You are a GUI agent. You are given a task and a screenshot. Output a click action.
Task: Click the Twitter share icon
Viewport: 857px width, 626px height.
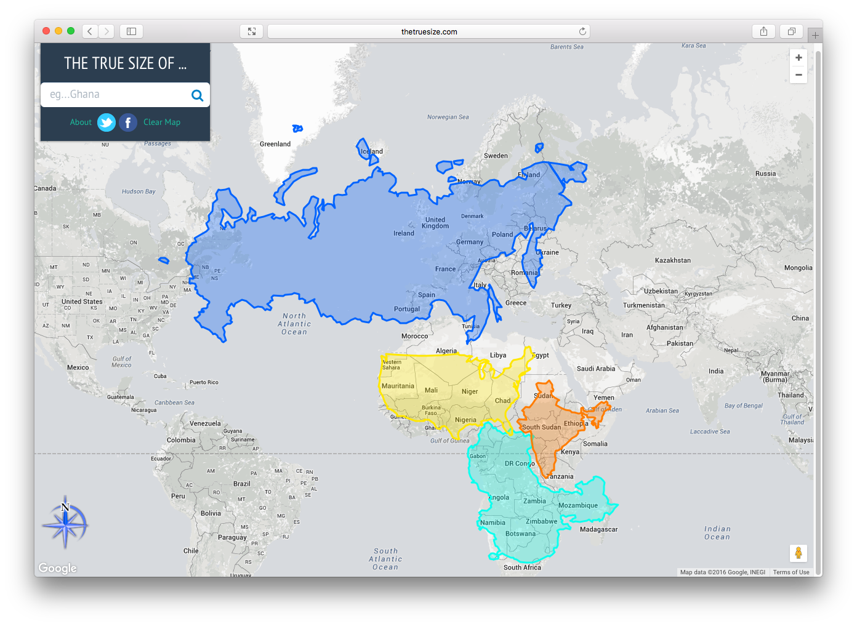click(x=107, y=122)
